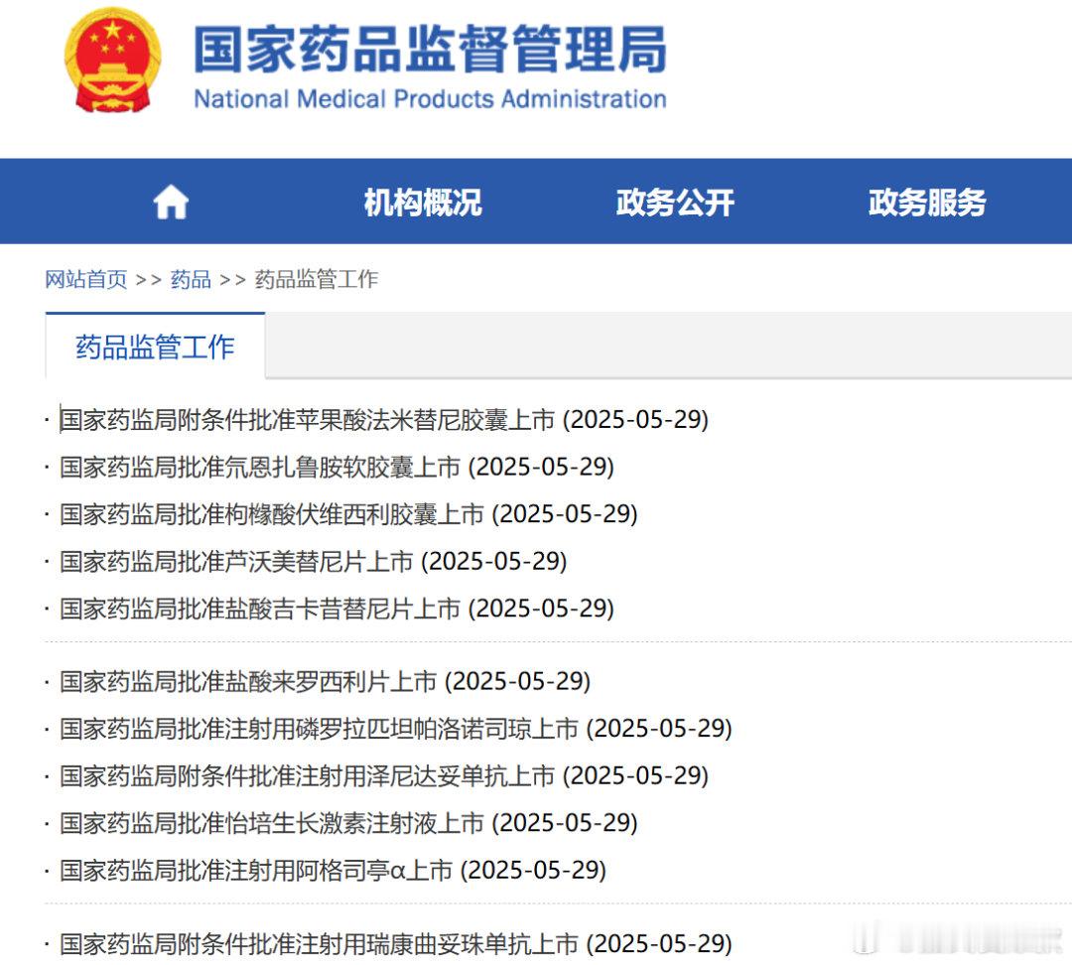Open the 机构概况 menu

[423, 203]
